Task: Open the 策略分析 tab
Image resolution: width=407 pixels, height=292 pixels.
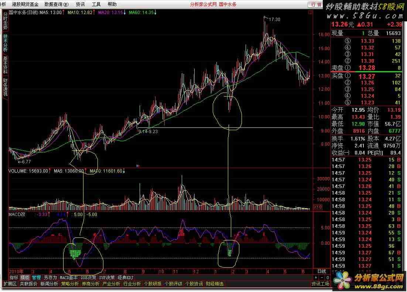Action: click(70, 284)
